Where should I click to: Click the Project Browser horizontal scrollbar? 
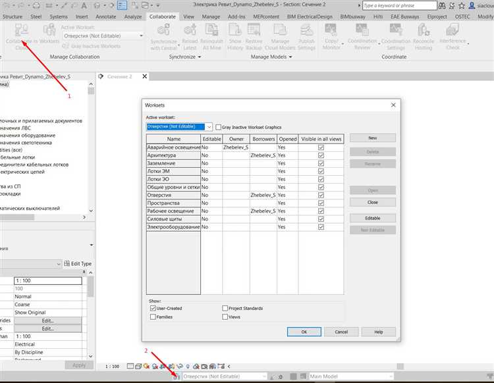point(17,217)
